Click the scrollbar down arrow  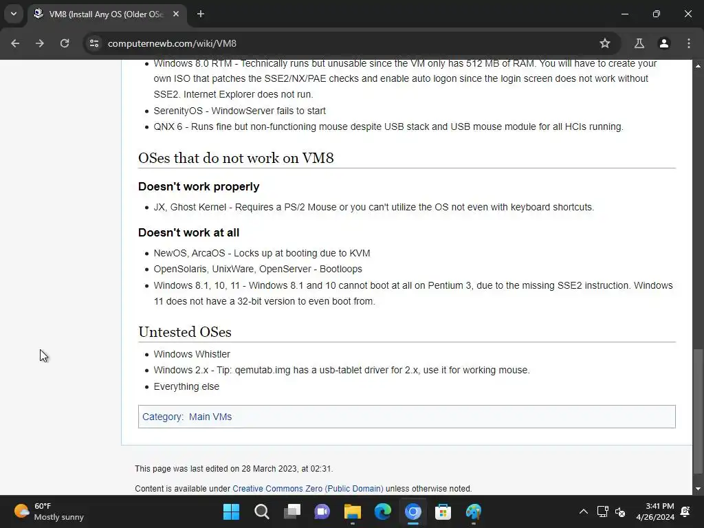[x=698, y=489]
